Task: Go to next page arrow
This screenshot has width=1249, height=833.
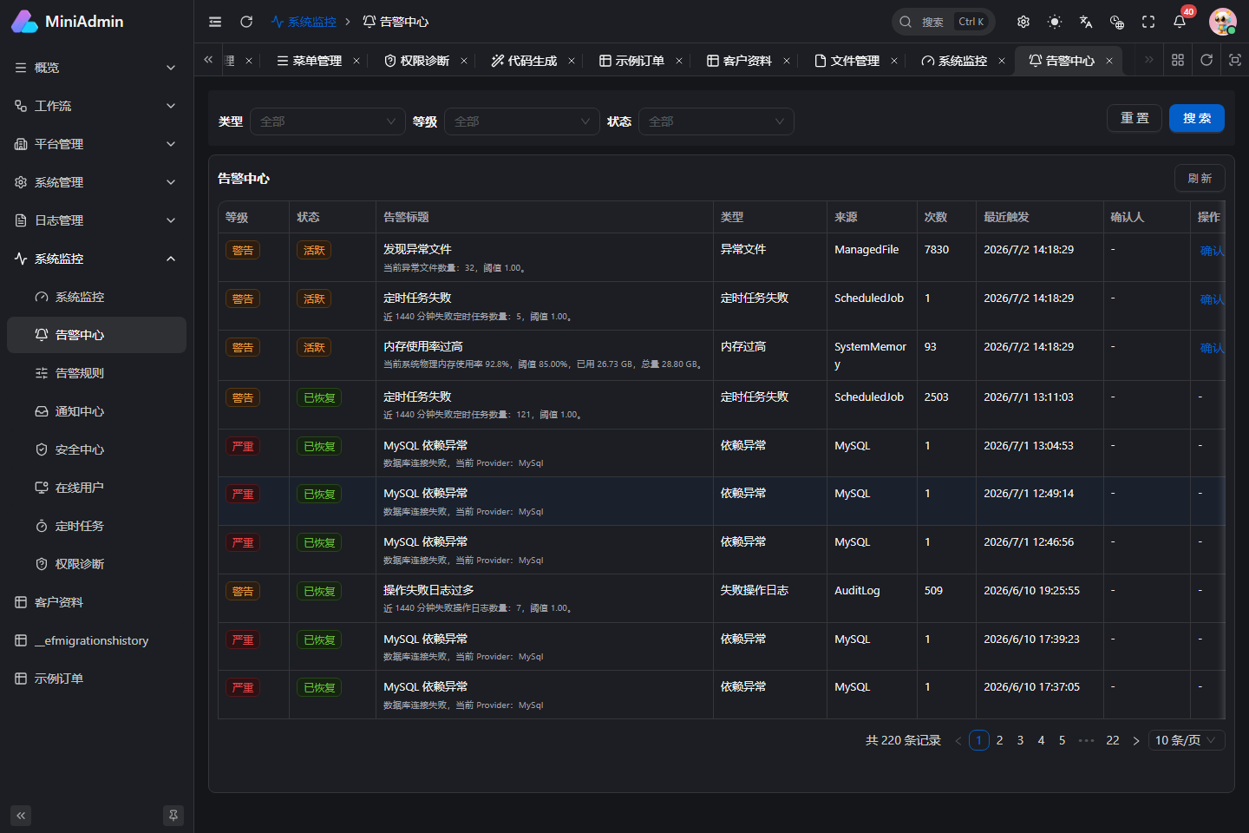Action: 1136,740
